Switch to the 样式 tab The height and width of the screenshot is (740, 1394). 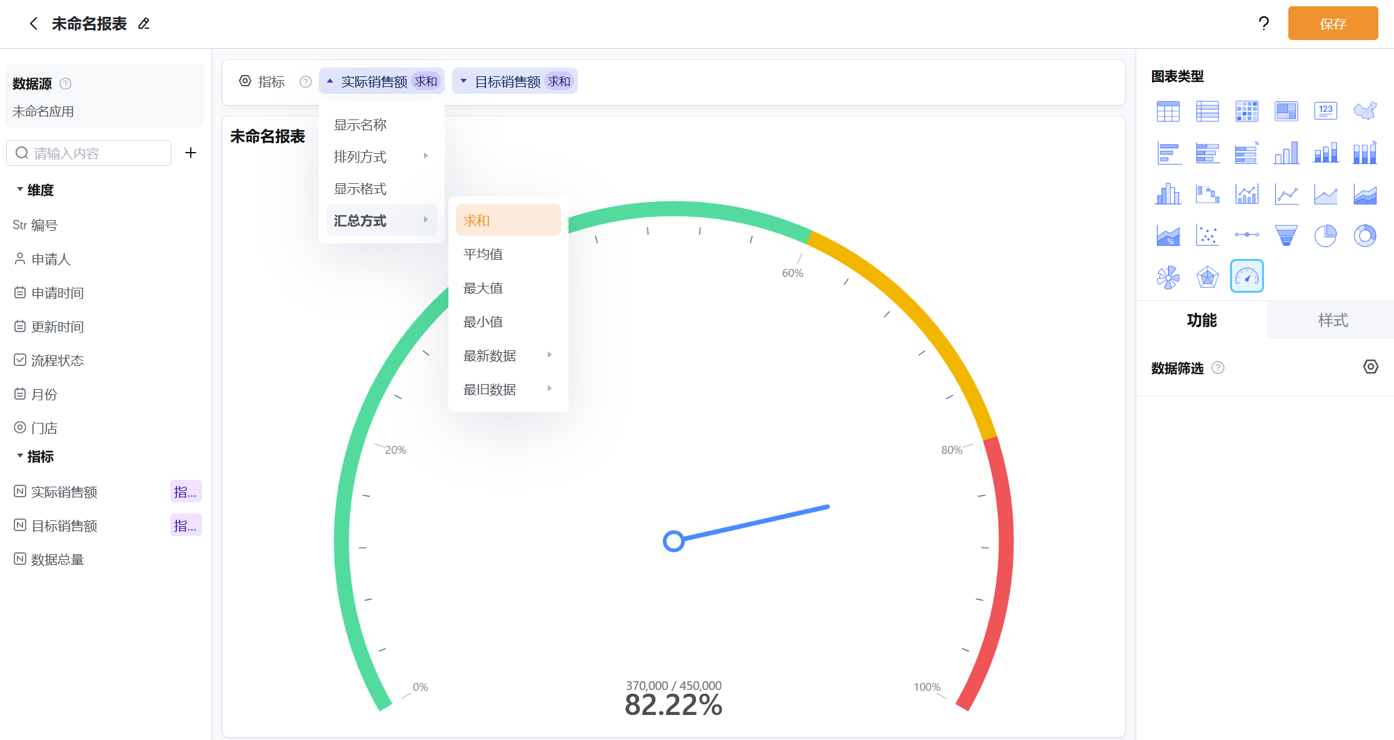[1332, 320]
